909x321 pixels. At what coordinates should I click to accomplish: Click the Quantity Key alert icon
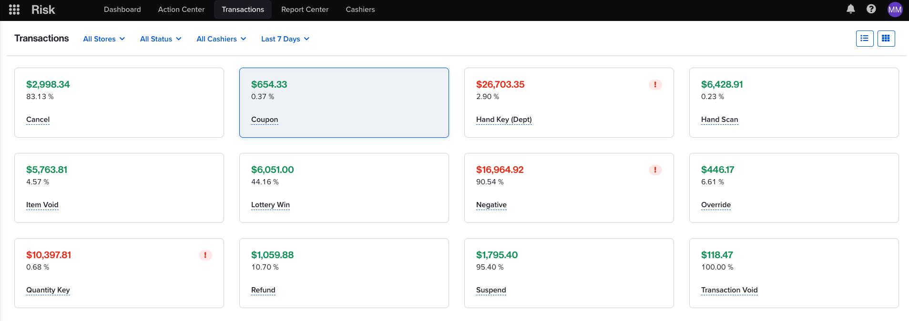pos(205,255)
